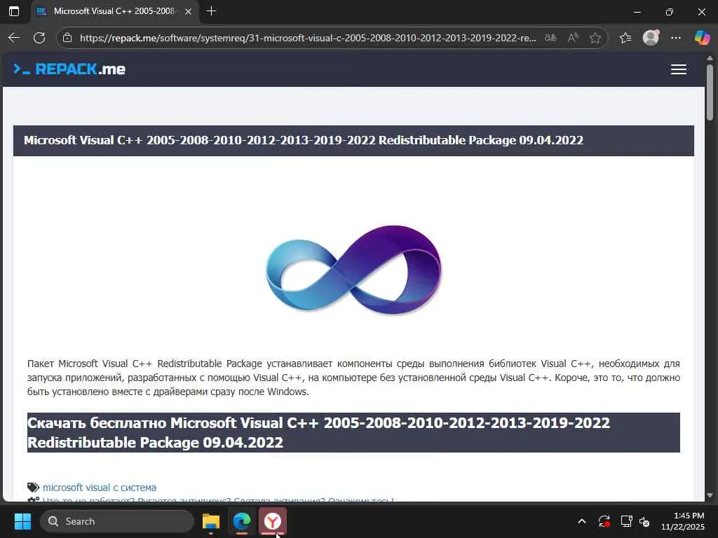Open the tab actions menu
The width and height of the screenshot is (718, 538).
coord(14,11)
